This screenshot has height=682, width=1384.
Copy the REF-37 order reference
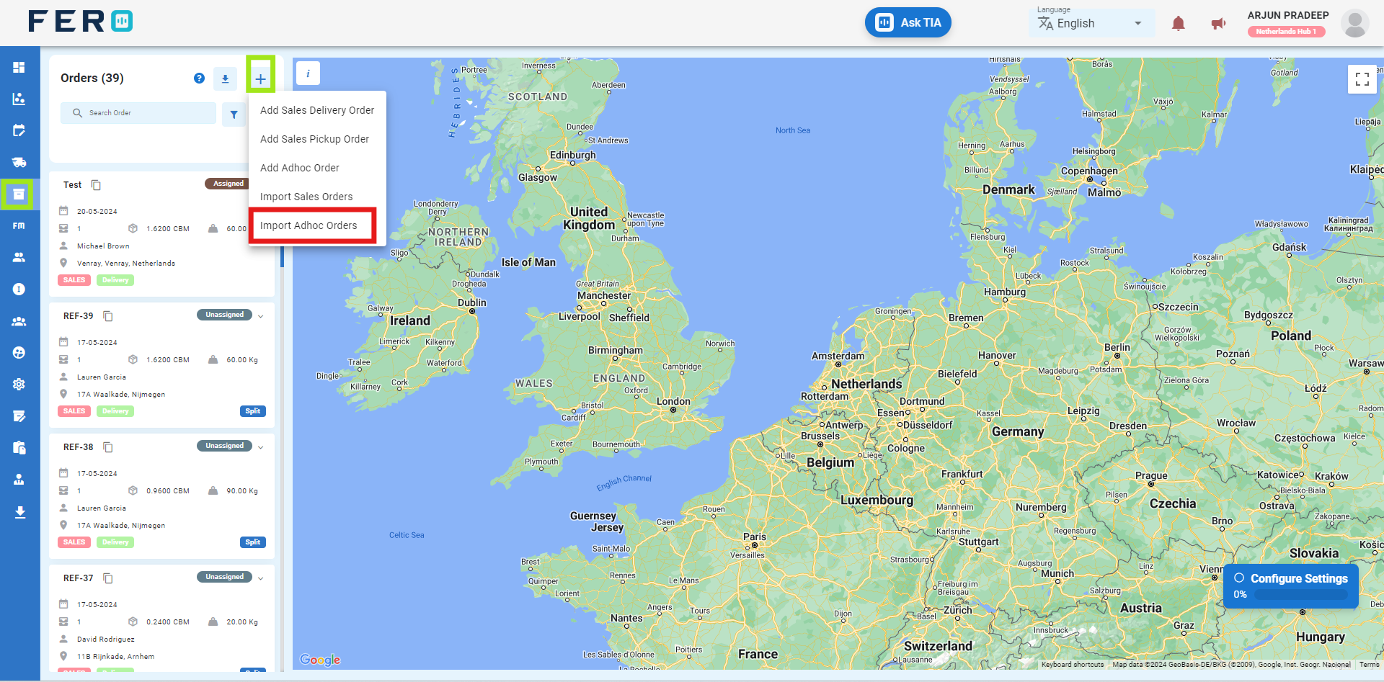(108, 578)
